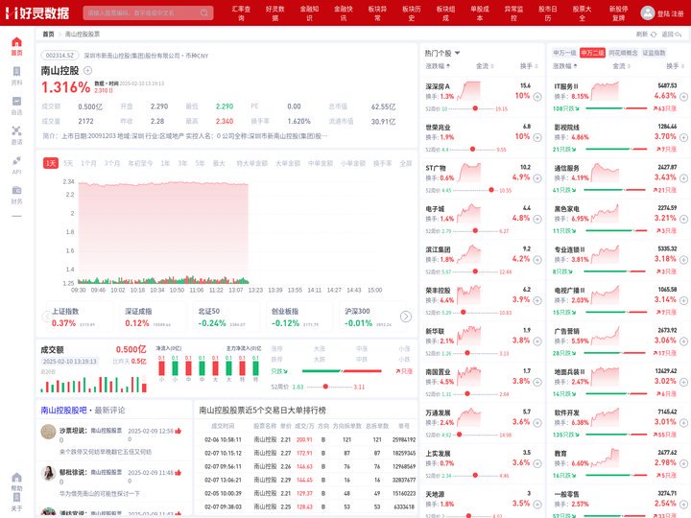Switch to the 申万一级 tab

tap(564, 53)
